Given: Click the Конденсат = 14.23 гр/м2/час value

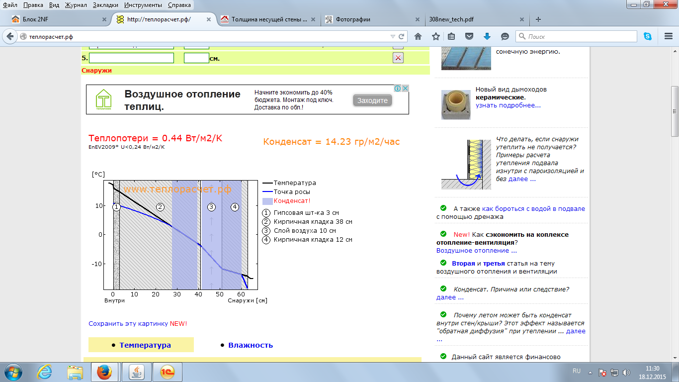Looking at the screenshot, I should point(332,142).
